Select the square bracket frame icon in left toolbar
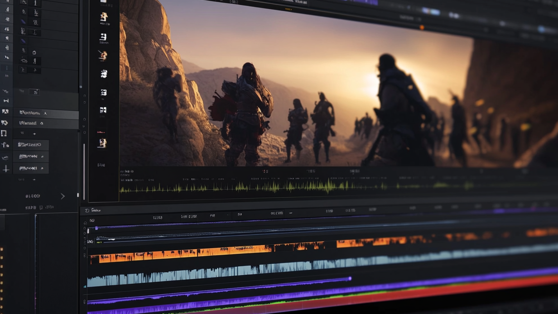Viewport: 558px width, 314px height. pyautogui.click(x=4, y=133)
